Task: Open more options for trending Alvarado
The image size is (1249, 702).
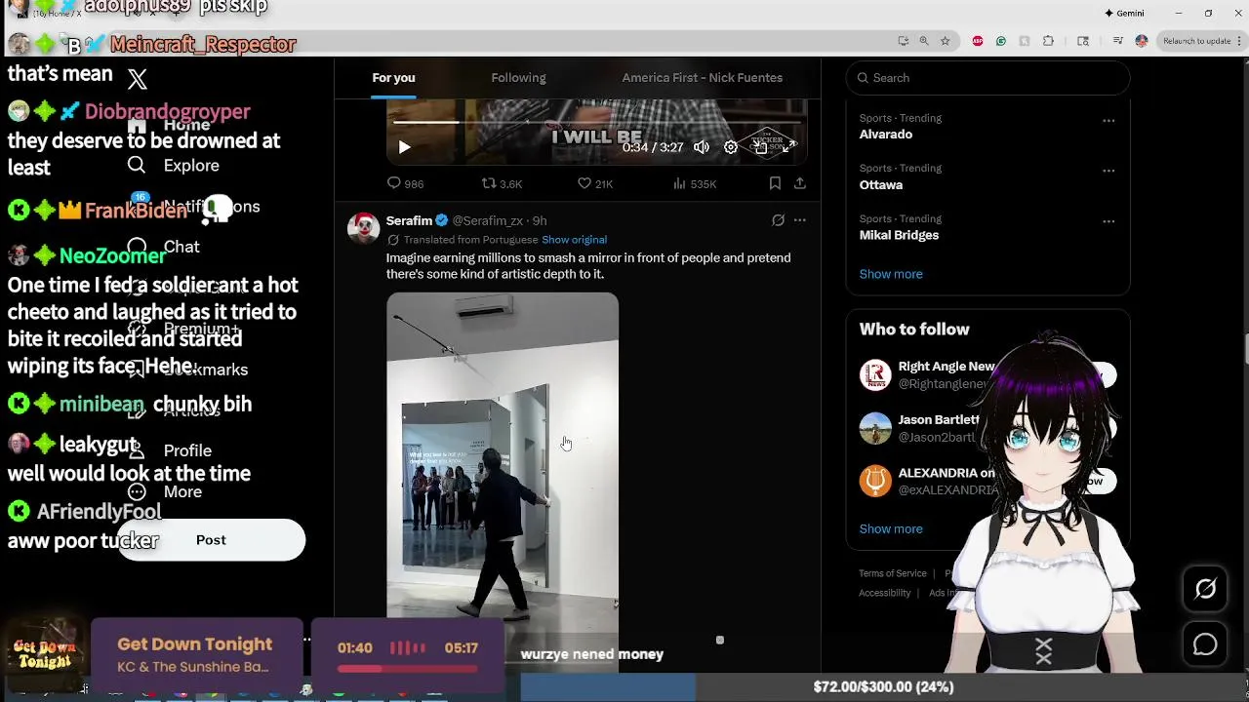Action: tap(1108, 121)
